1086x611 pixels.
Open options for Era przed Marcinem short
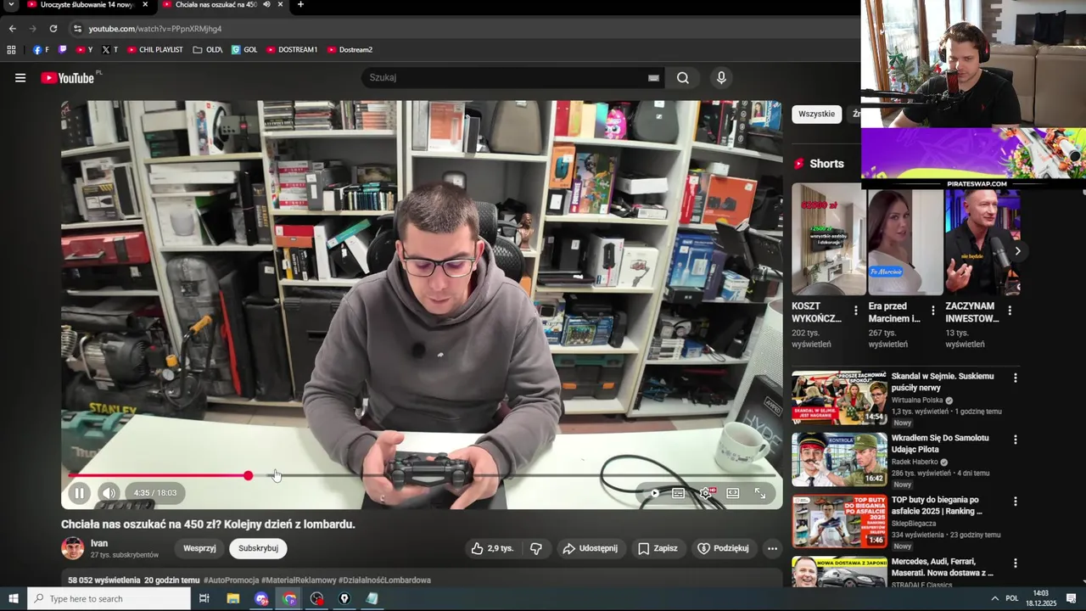932,311
